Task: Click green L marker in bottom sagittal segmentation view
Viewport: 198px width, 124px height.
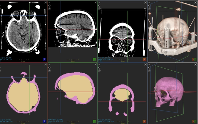Action: tap(94, 121)
